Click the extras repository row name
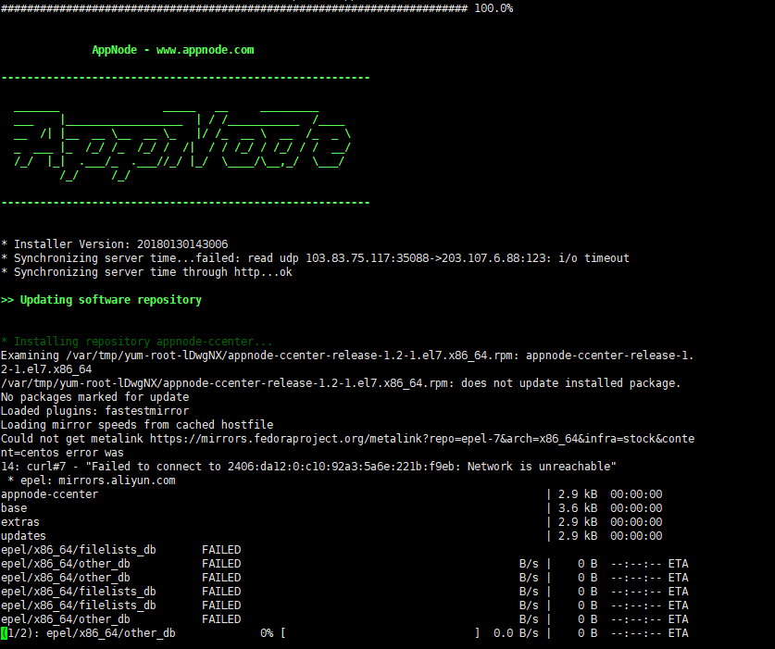 [x=20, y=522]
